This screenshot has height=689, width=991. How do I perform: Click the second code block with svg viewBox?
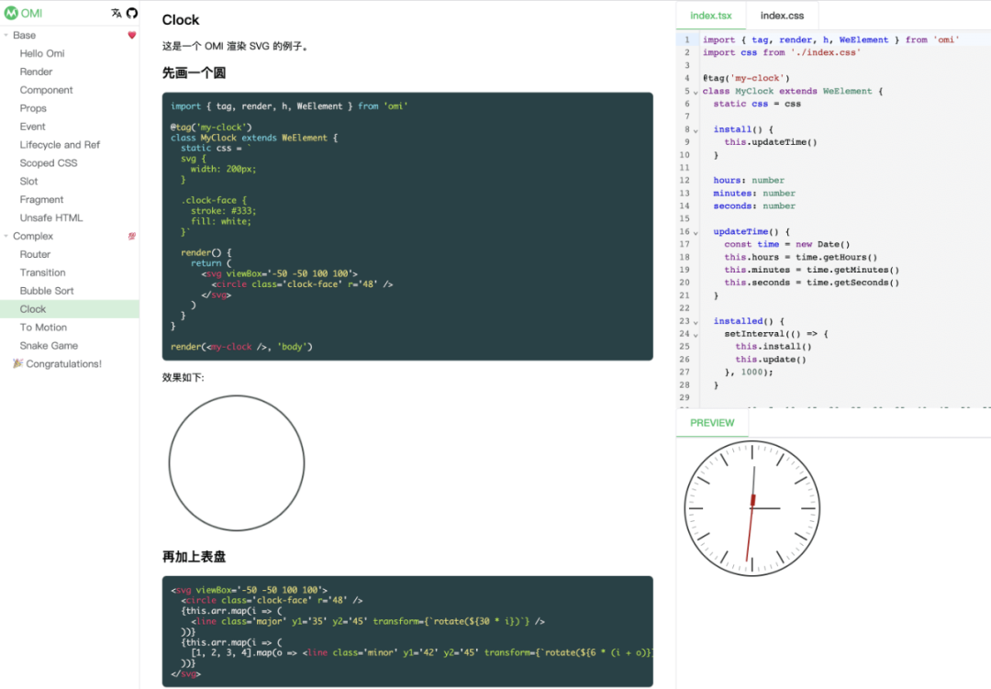click(407, 631)
